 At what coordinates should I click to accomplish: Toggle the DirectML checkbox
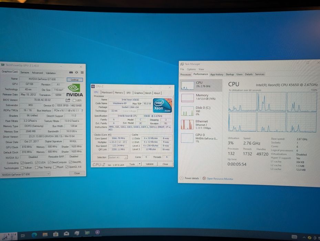(70, 162)
